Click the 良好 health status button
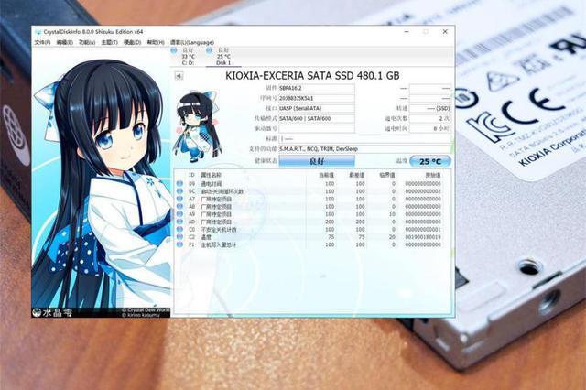The width and height of the screenshot is (586, 390). 317,161
